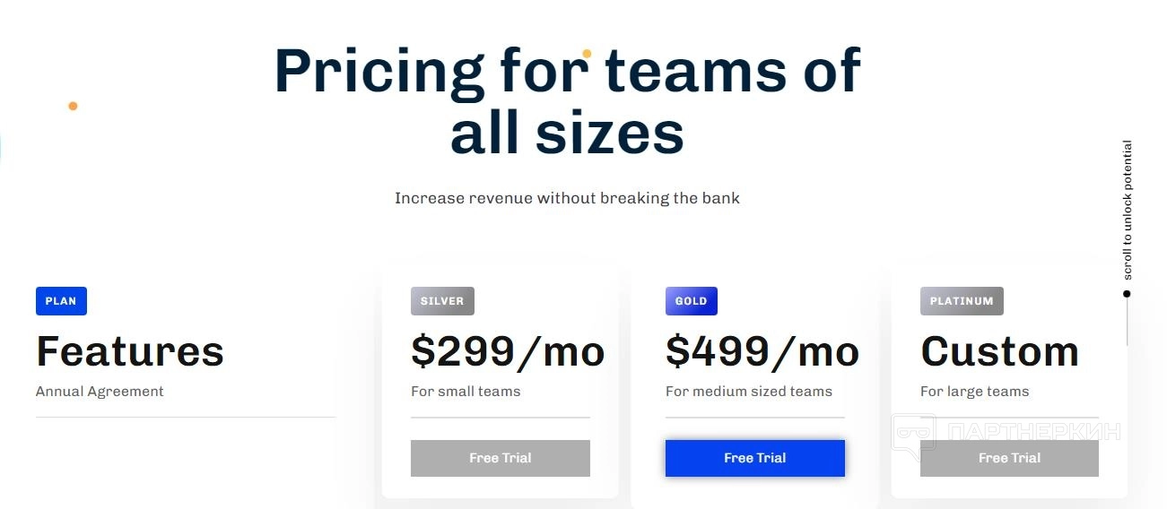Click the "For large teams" description
The width and height of the screenshot is (1167, 509).
[x=974, y=392]
